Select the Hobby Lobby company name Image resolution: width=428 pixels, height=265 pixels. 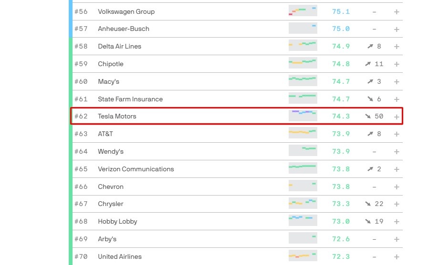click(x=117, y=221)
